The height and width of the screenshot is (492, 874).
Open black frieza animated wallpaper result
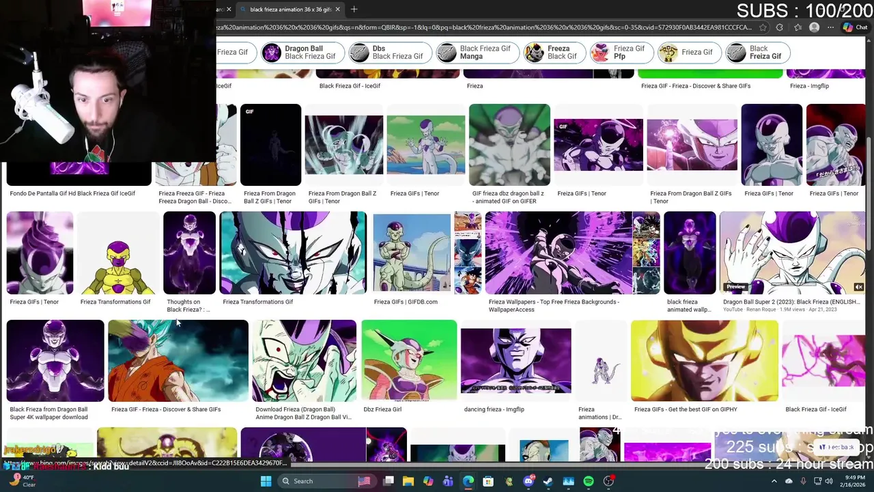point(690,254)
